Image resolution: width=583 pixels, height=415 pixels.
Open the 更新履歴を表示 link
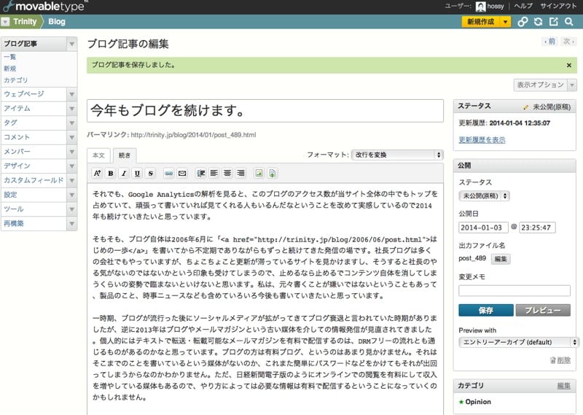(481, 139)
